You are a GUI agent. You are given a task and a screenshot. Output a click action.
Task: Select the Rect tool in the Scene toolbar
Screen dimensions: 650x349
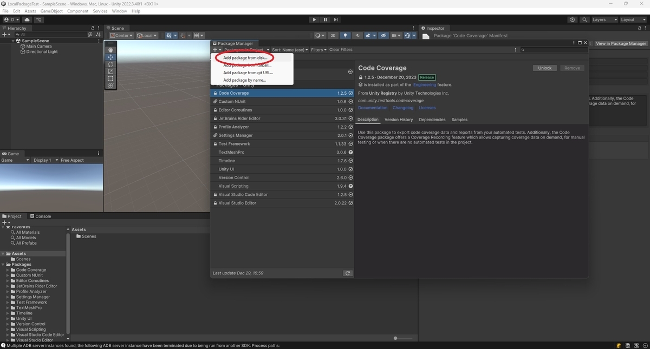110,78
